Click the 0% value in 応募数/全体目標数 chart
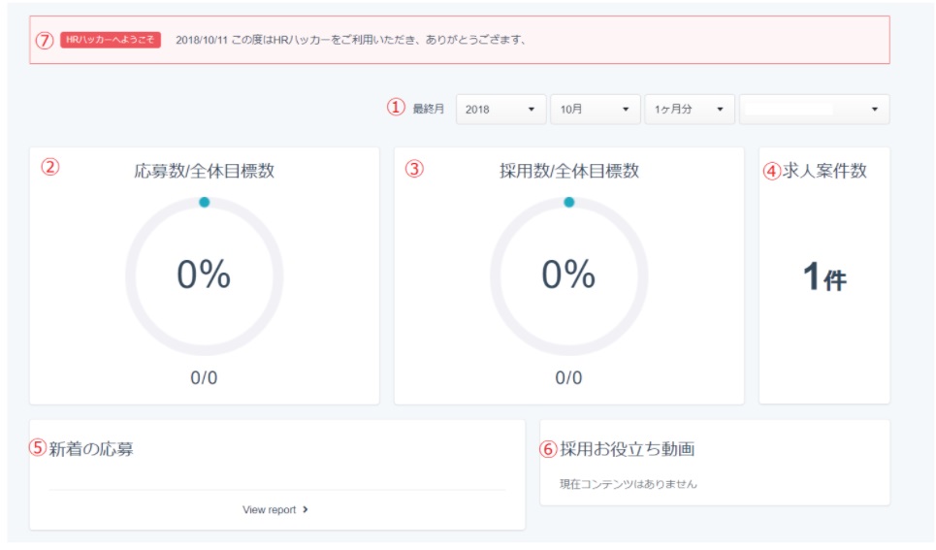 click(x=204, y=275)
